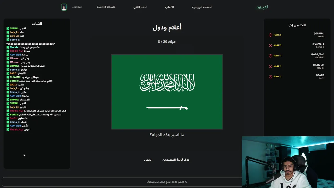Click the 2 نقطة score of @6RMBL
Viewport: 334px width, 188px height.
tap(277, 35)
